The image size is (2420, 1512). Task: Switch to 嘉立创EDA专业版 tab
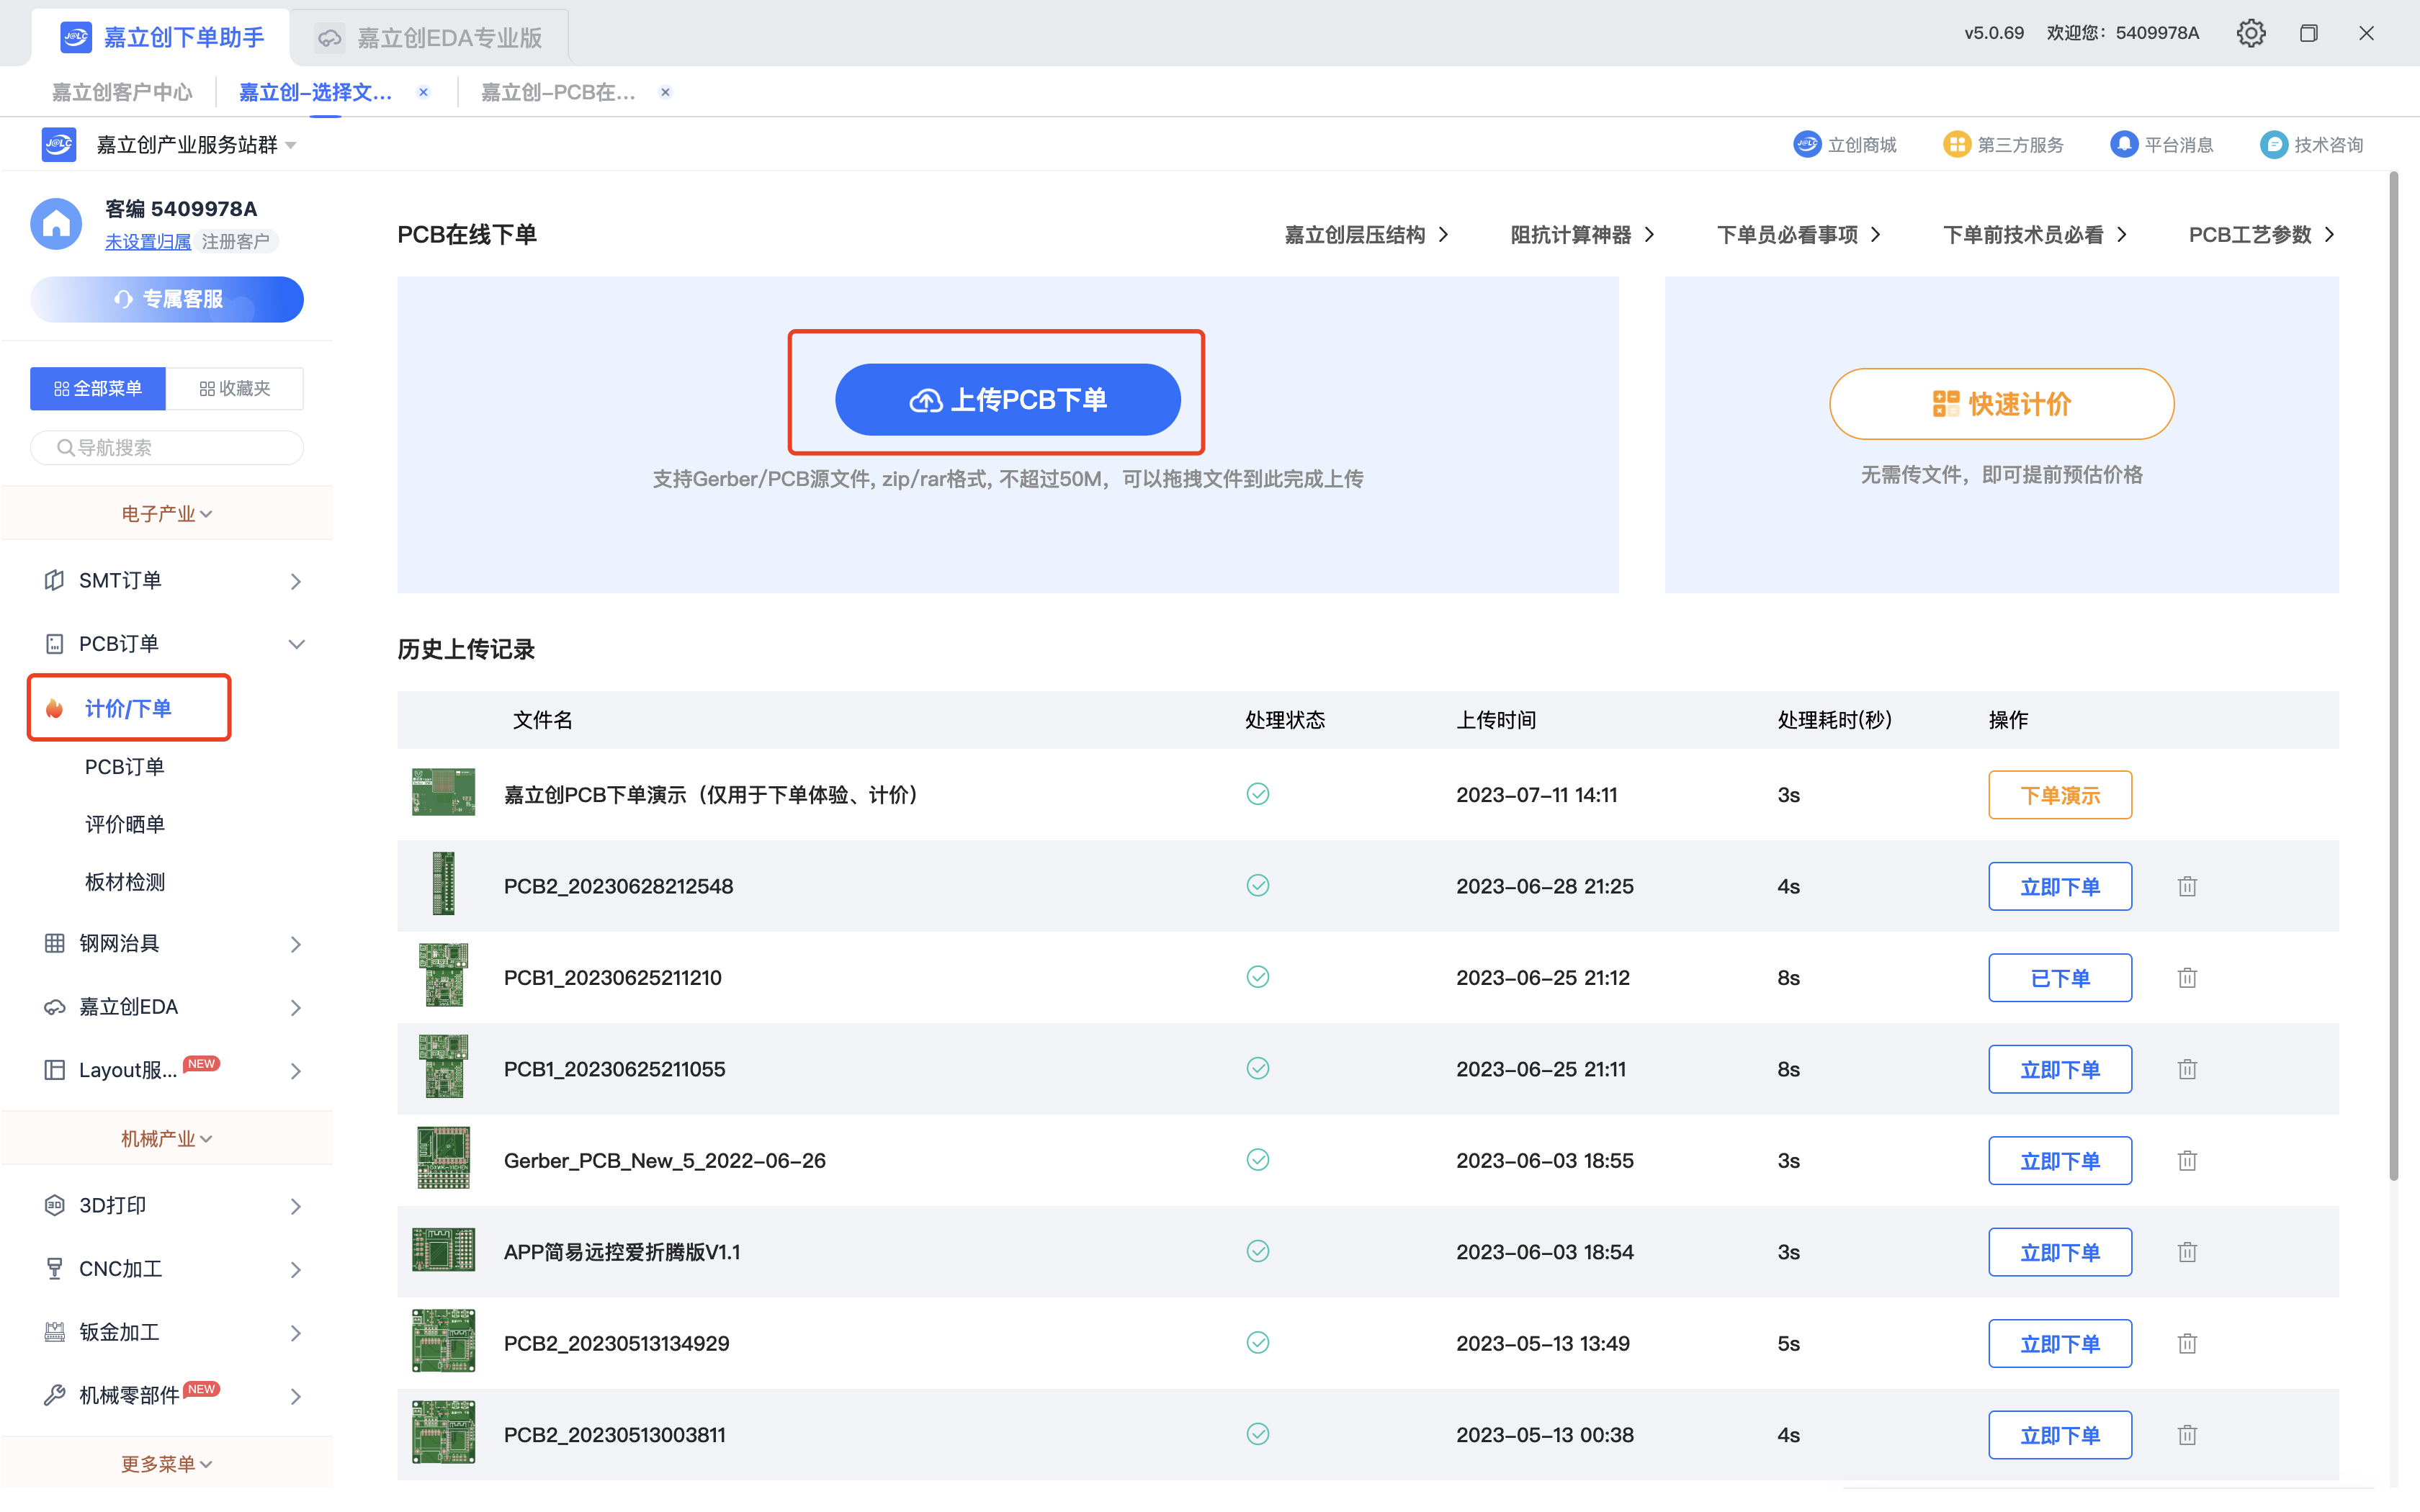pyautogui.click(x=430, y=38)
